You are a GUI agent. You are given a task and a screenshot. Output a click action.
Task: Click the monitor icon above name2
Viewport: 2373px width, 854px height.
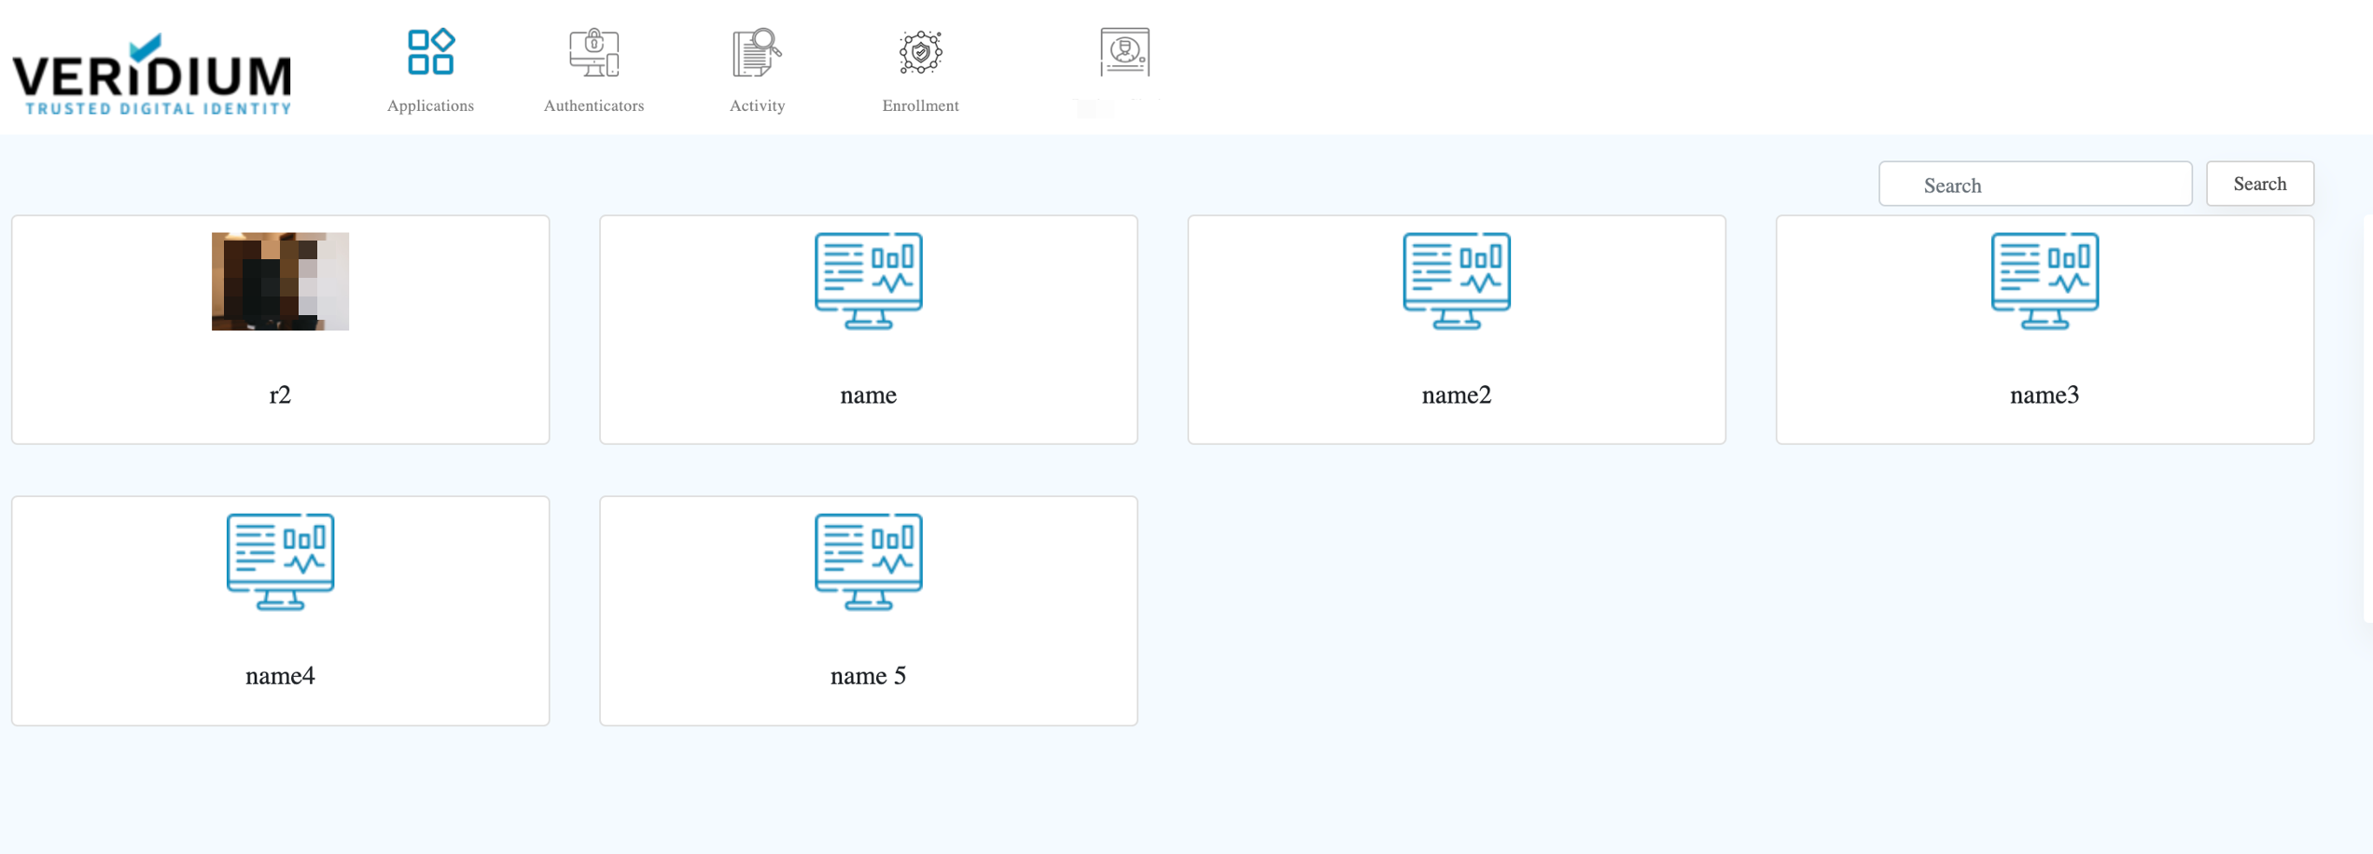coord(1456,281)
